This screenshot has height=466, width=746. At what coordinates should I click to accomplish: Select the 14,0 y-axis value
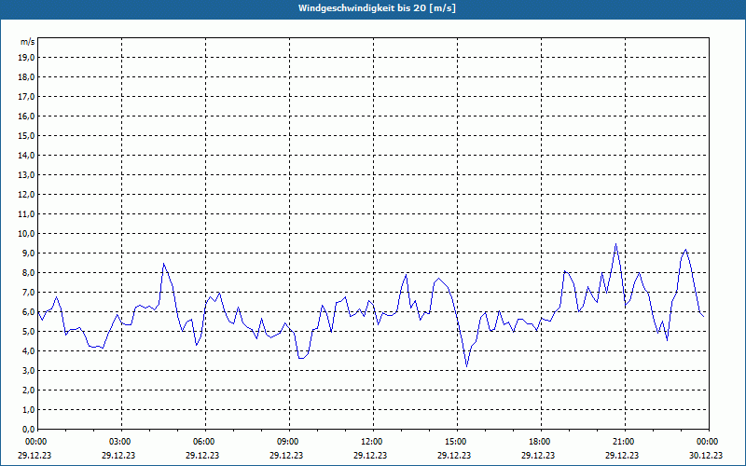(26, 155)
